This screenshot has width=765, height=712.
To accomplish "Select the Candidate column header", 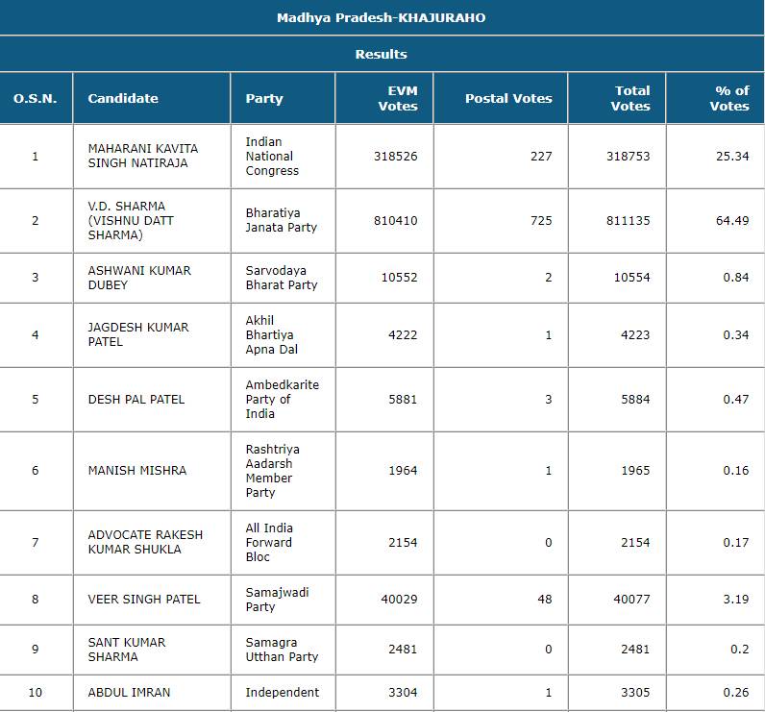I will pos(123,98).
